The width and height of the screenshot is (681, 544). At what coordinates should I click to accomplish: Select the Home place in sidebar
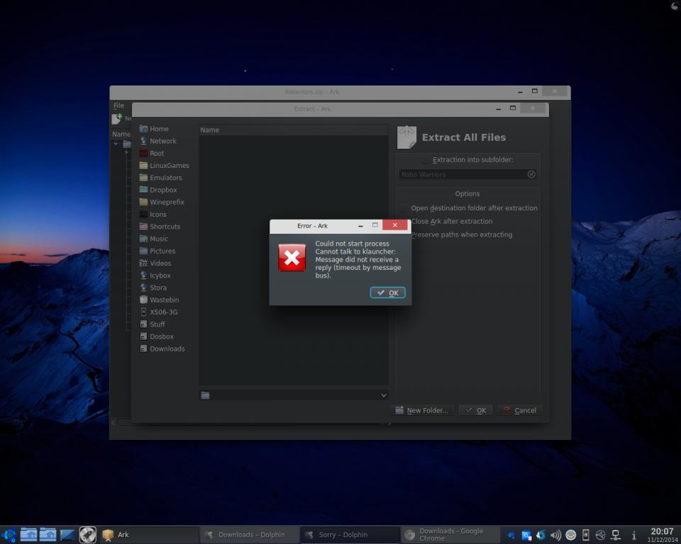159,129
